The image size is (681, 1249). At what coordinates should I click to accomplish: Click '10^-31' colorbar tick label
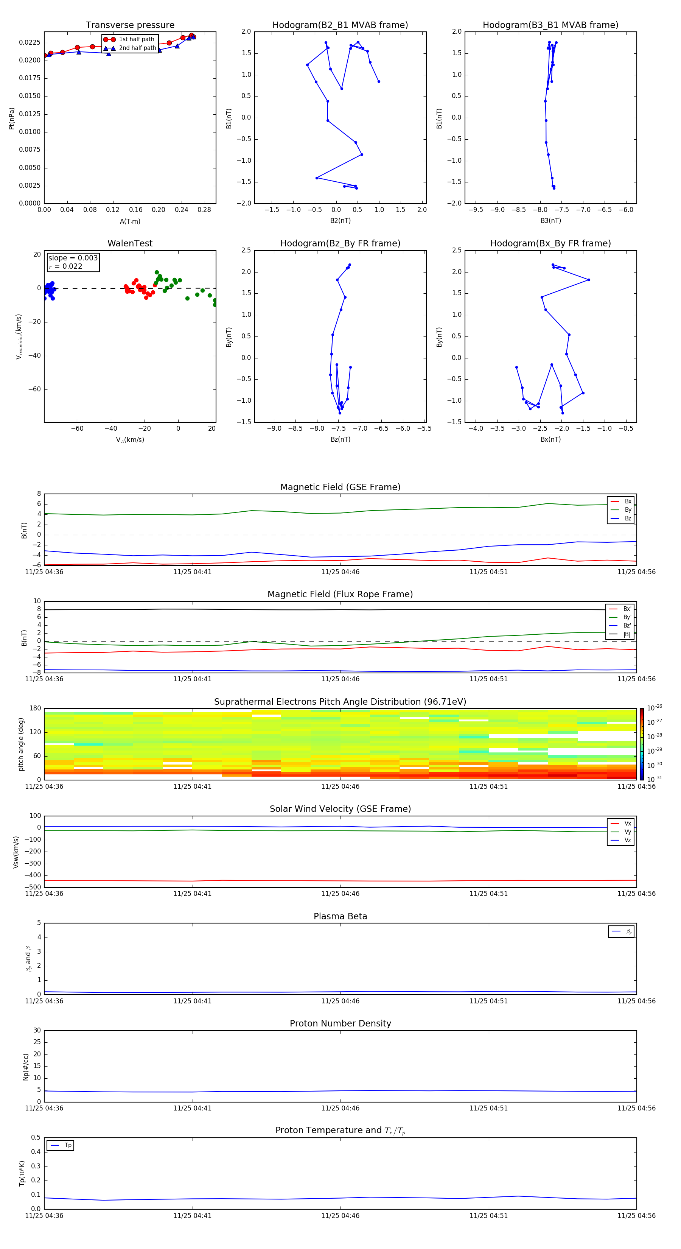coord(655,779)
